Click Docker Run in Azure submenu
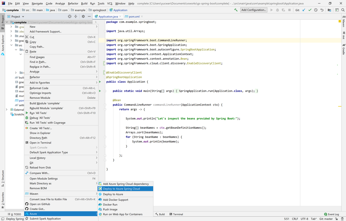Viewport: 346px width, 221px height. pyautogui.click(x=126, y=204)
